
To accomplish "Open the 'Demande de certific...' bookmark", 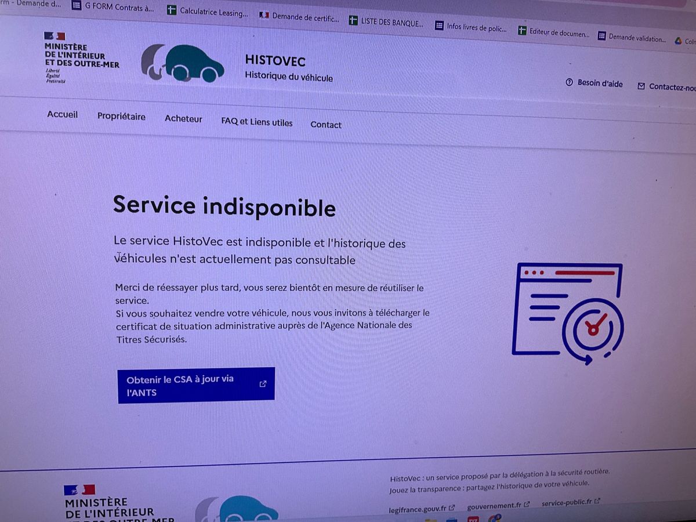I will (x=299, y=17).
